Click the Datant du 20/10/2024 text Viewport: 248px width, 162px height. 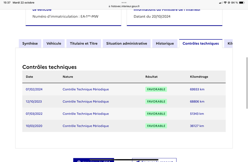tap(152, 16)
